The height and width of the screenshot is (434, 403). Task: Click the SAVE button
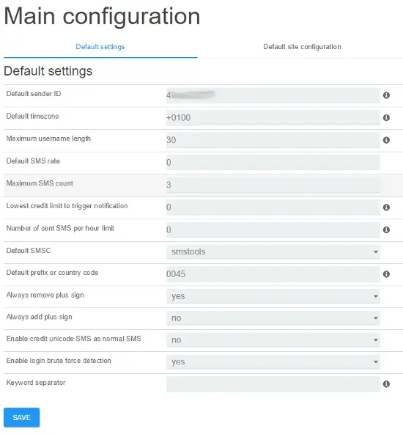pos(21,417)
